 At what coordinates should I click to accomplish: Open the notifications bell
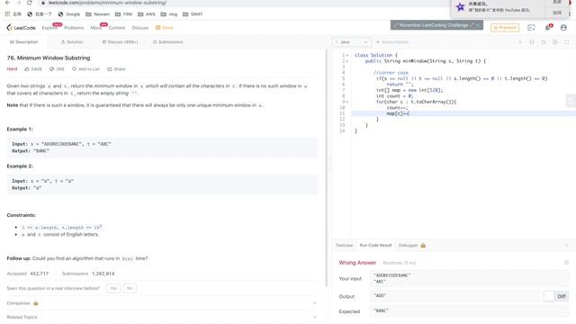coord(548,28)
